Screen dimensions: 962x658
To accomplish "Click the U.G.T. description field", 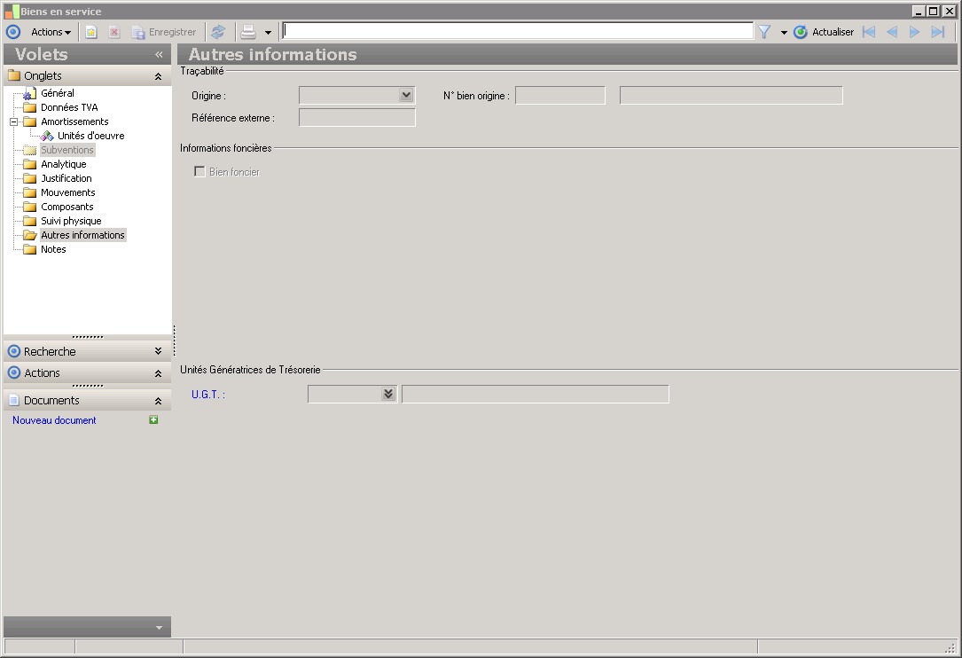I will point(535,394).
